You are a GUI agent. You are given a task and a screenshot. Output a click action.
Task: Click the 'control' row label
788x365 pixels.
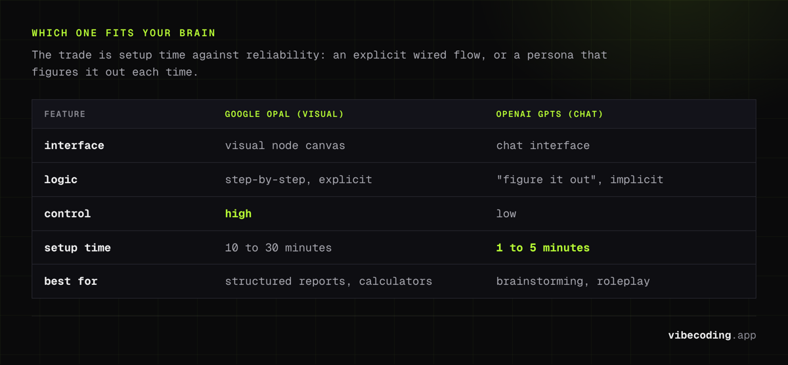click(68, 214)
